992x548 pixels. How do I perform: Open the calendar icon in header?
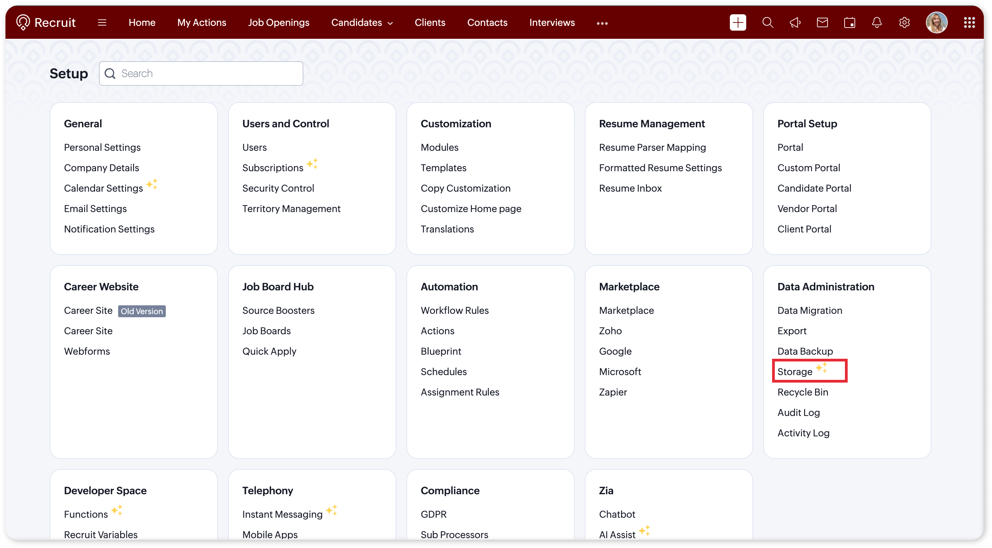849,23
